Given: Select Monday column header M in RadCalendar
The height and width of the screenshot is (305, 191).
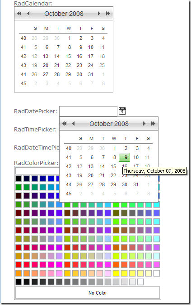Looking at the screenshot, I should 46,29.
